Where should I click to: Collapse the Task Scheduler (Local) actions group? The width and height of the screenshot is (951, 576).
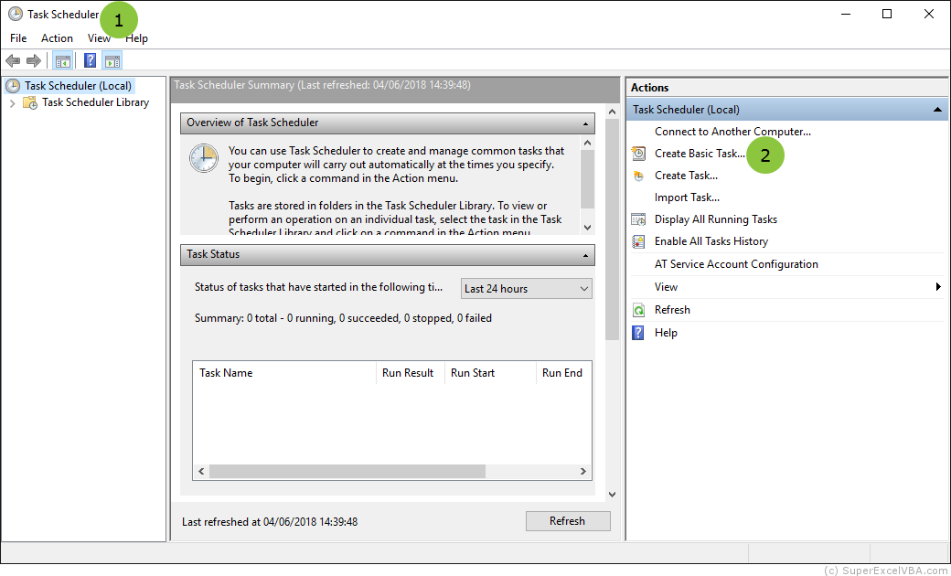[x=937, y=110]
